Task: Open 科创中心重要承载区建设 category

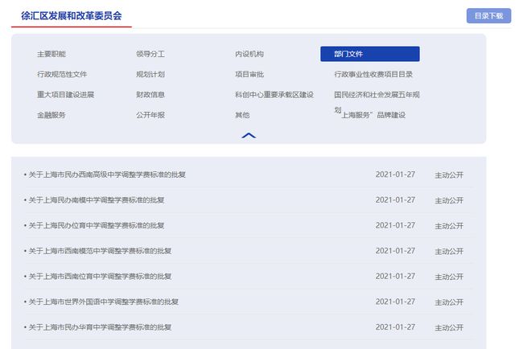Action: coord(274,94)
